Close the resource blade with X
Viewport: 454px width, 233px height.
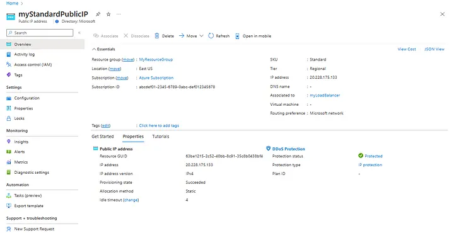pyautogui.click(x=442, y=14)
